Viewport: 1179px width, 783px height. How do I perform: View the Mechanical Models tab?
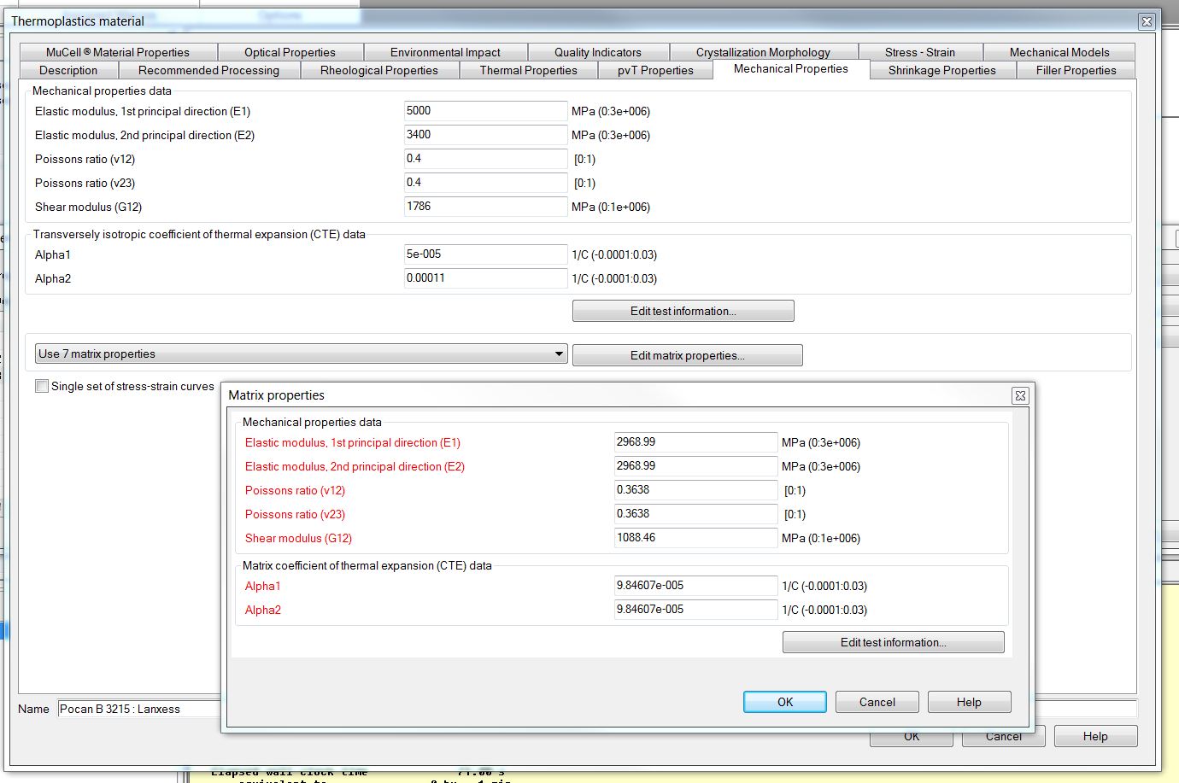click(x=1059, y=52)
